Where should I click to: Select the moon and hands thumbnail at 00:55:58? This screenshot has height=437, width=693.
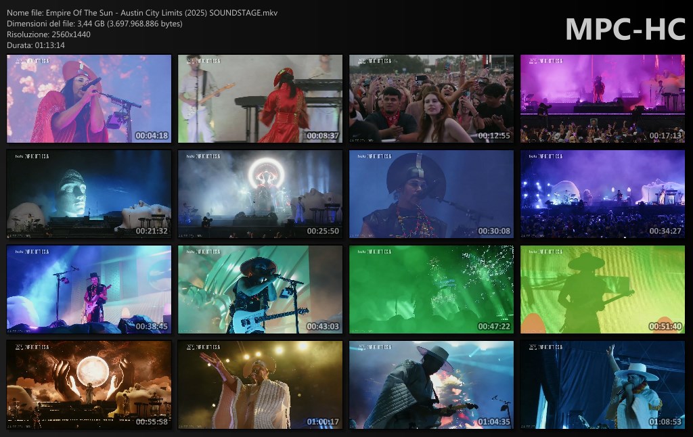(x=89, y=385)
